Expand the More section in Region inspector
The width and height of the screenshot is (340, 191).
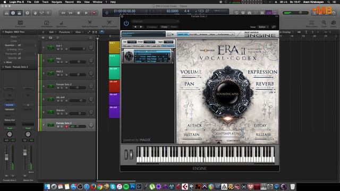coord(4,62)
